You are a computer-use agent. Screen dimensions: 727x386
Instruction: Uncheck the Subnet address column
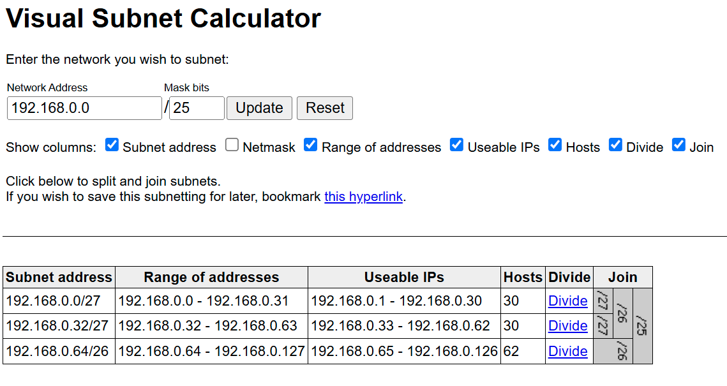click(x=112, y=145)
